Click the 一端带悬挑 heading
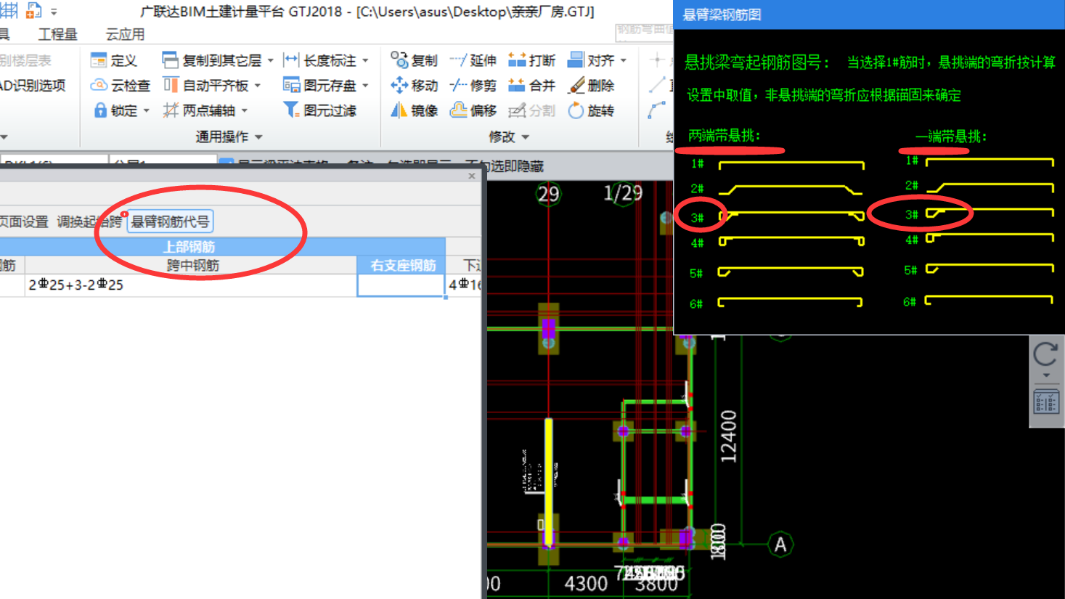This screenshot has height=599, width=1065. (x=950, y=136)
